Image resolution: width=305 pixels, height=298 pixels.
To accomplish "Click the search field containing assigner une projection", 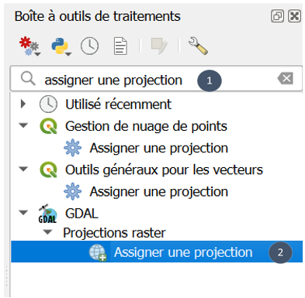I will tap(156, 78).
